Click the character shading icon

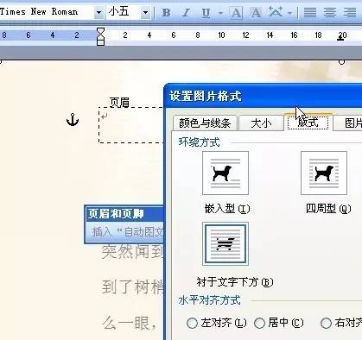click(256, 13)
